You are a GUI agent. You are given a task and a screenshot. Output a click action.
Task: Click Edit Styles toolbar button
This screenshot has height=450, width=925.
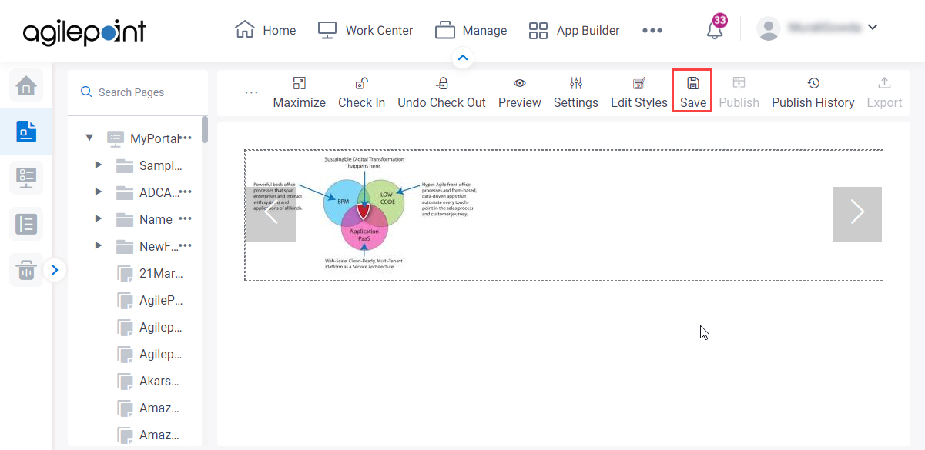tap(639, 93)
